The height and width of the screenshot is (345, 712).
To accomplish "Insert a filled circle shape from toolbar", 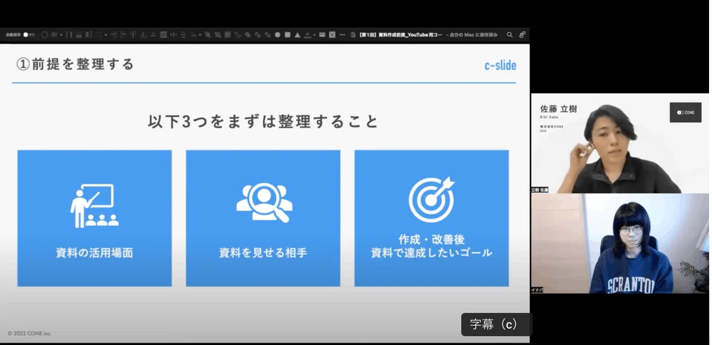I will pyautogui.click(x=277, y=35).
